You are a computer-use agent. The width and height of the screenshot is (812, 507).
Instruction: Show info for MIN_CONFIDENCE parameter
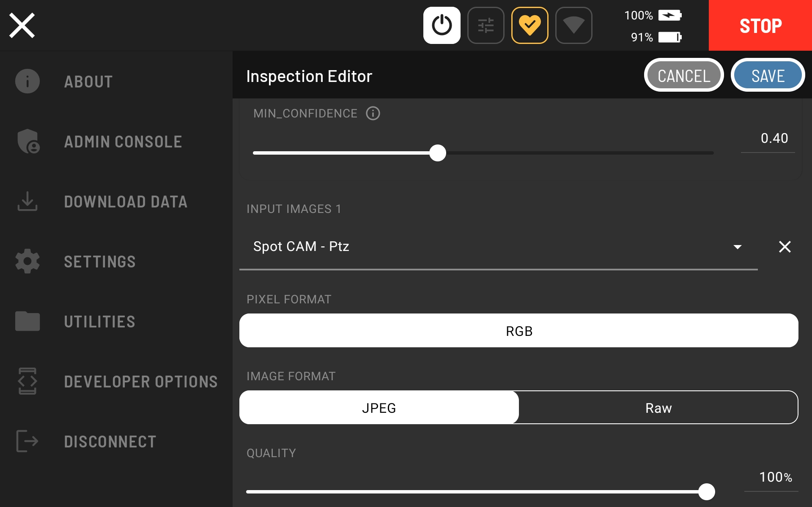(x=373, y=113)
